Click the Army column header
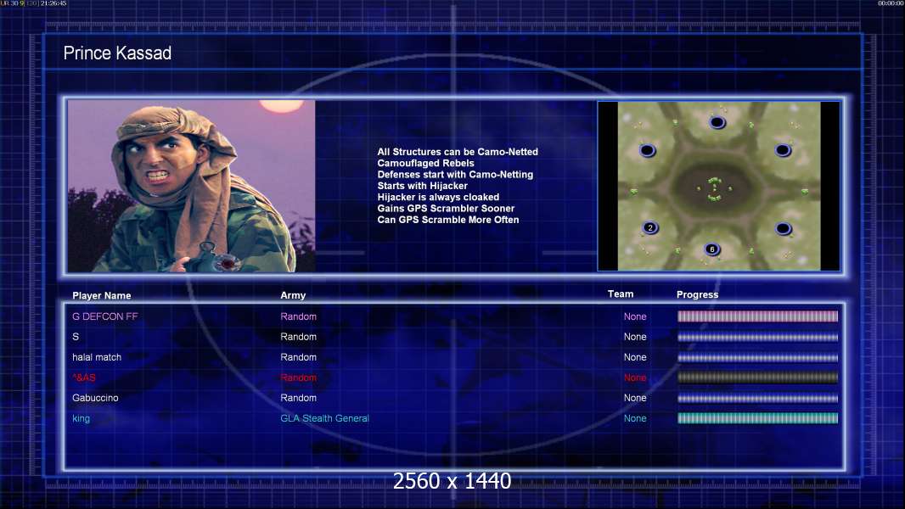 (293, 295)
